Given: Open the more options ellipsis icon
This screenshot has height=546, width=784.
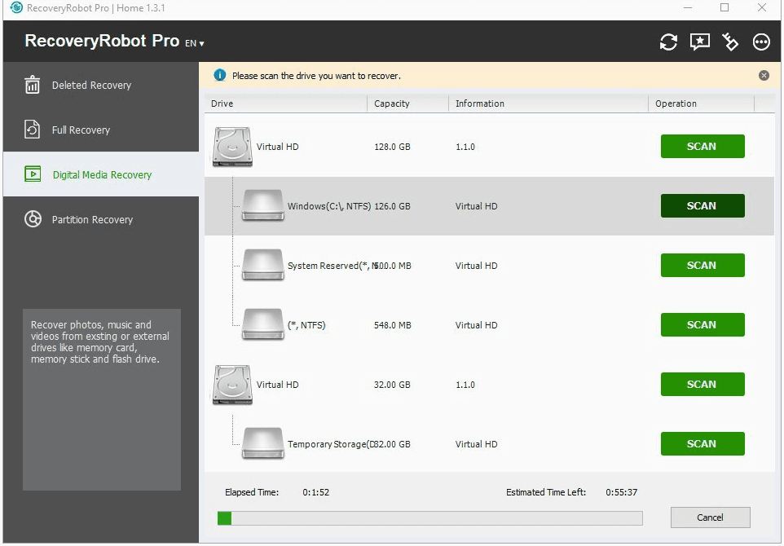Looking at the screenshot, I should pyautogui.click(x=761, y=42).
